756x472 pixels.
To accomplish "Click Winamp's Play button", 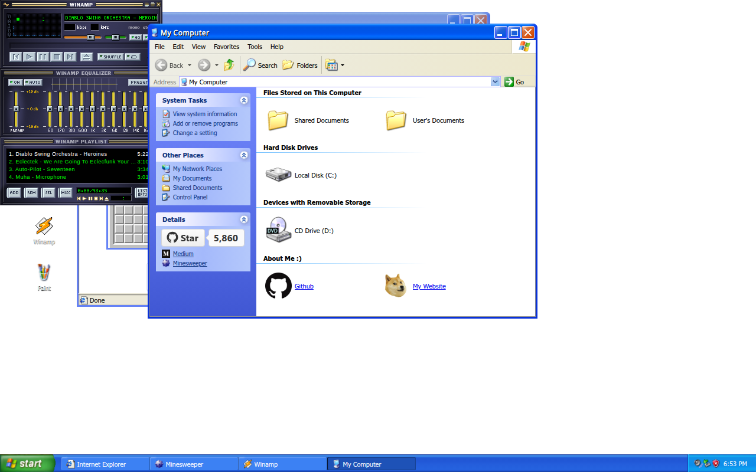I will 30,57.
